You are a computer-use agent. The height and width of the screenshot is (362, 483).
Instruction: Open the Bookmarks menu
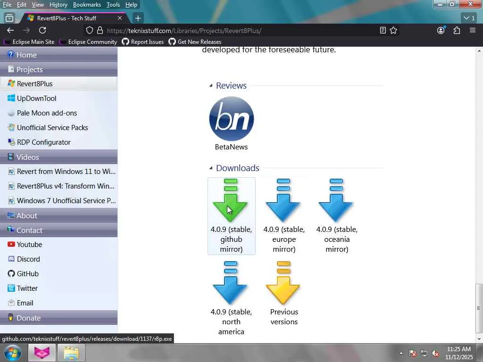tap(87, 5)
